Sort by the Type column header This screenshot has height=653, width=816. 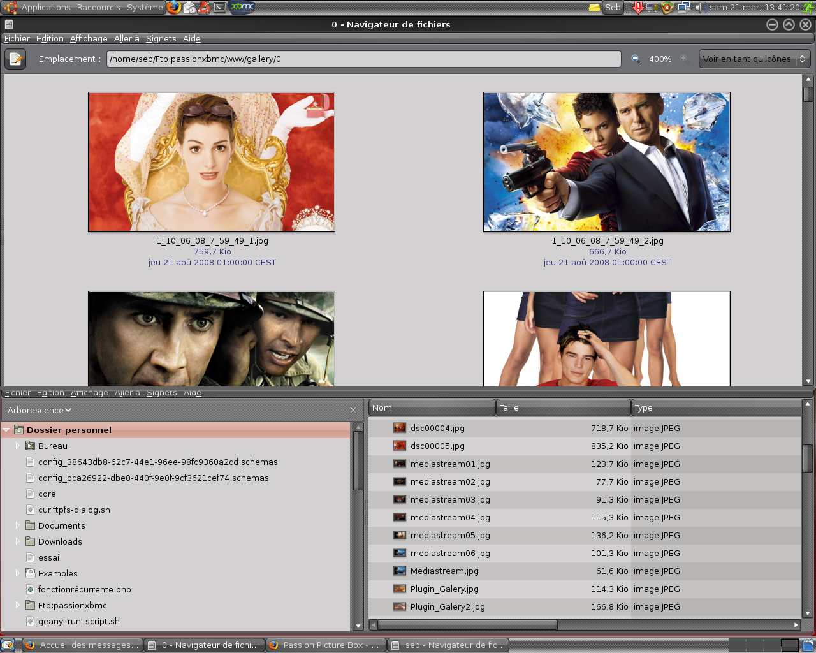click(717, 407)
